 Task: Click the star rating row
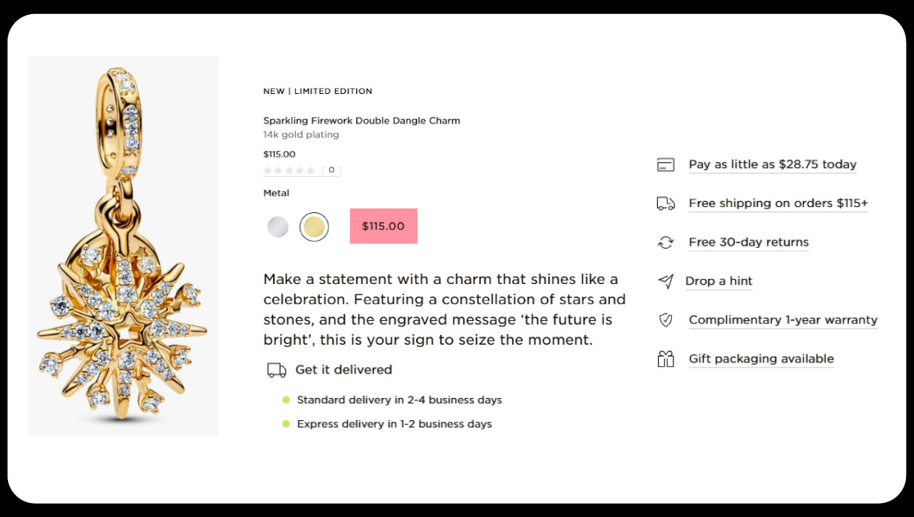(289, 170)
